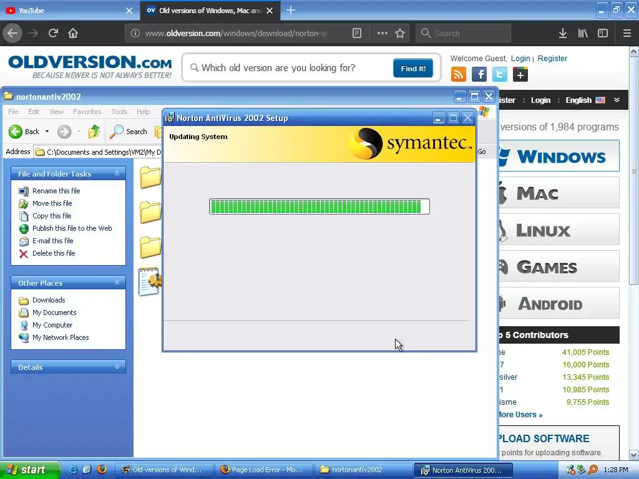Click the Find It! button

413,69
